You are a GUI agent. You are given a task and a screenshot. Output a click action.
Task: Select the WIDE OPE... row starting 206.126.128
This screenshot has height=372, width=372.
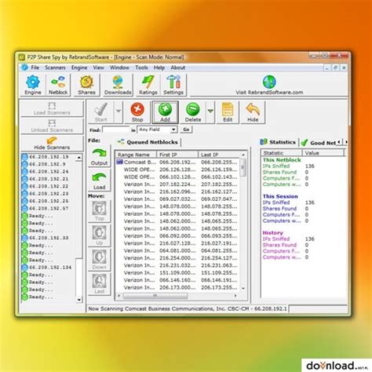(177, 170)
